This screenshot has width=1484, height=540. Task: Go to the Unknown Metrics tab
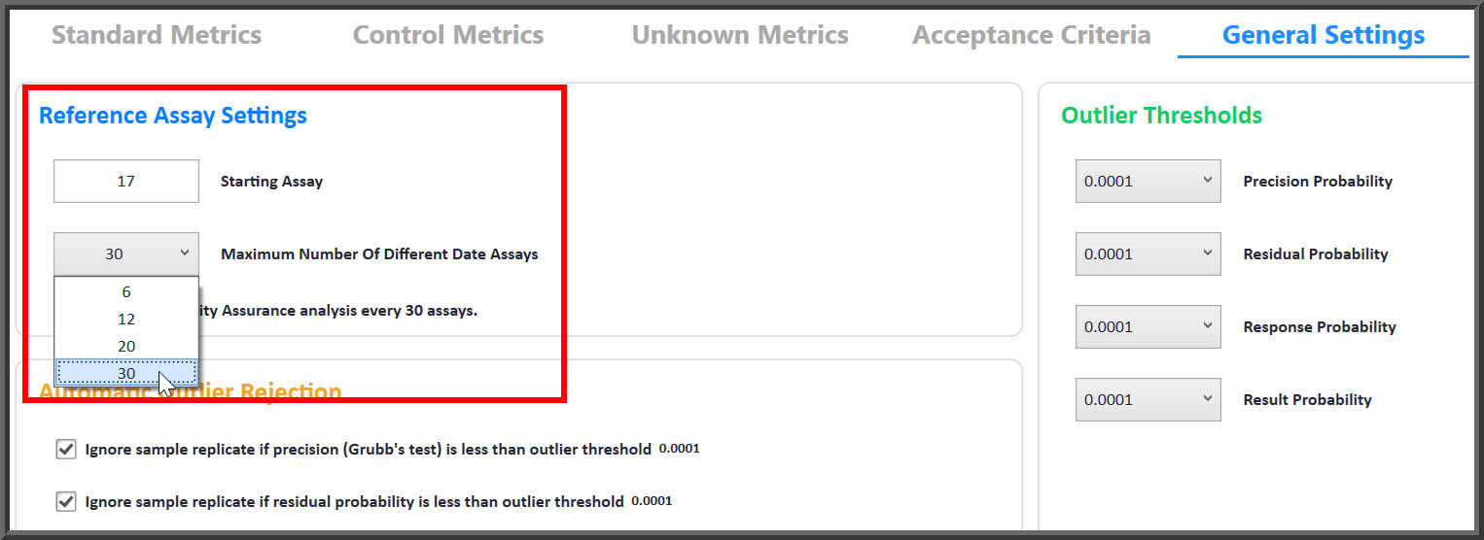pos(740,36)
